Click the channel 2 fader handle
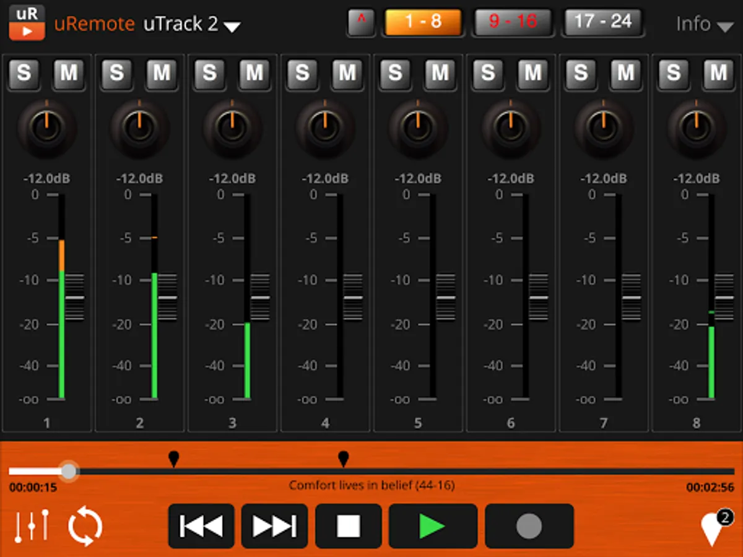This screenshot has width=743, height=557. tap(168, 297)
